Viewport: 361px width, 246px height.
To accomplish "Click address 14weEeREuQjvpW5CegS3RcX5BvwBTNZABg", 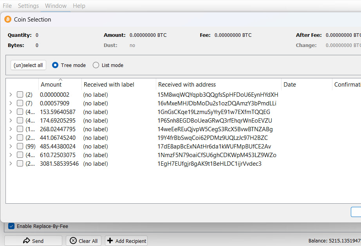I will (x=215, y=129).
